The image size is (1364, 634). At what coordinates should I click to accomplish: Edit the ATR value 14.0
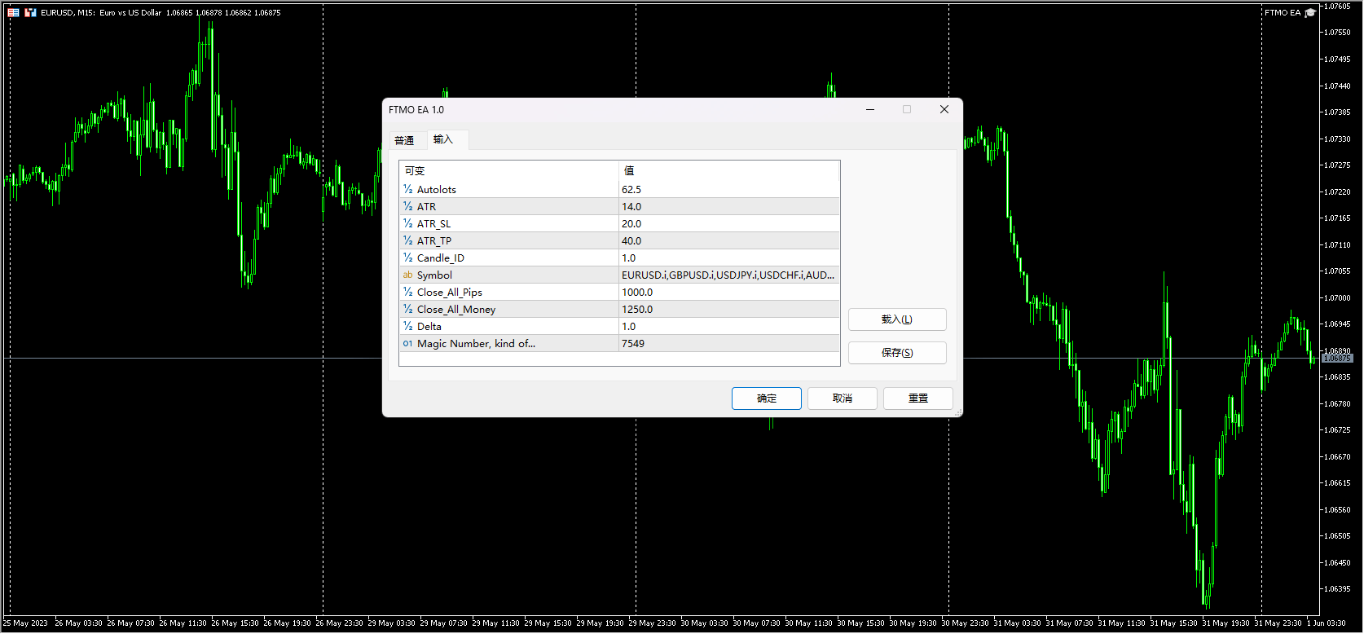coord(729,206)
